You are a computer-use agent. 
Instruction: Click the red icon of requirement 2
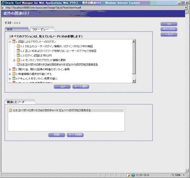pyautogui.click(x=14, y=69)
